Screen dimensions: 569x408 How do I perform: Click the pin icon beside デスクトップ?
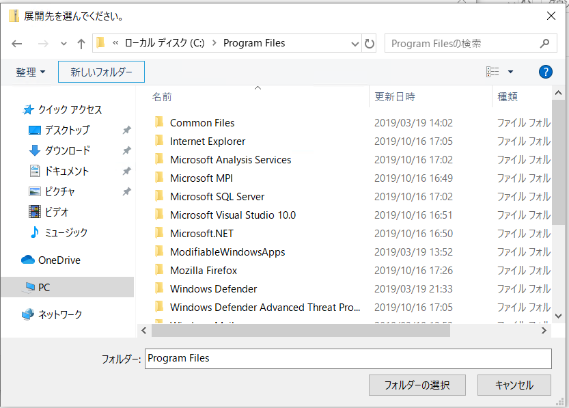pos(126,130)
